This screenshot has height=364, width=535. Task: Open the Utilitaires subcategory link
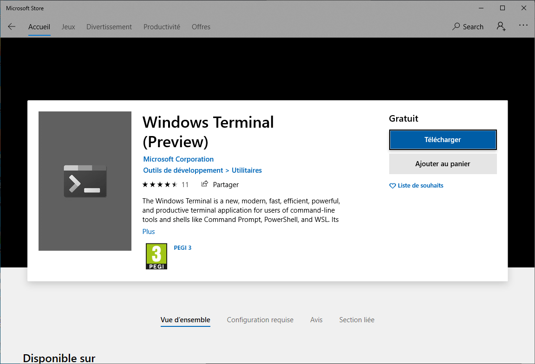247,170
